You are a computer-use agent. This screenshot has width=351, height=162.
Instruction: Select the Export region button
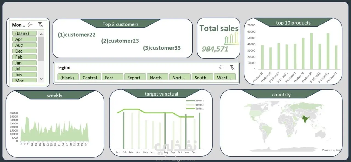coord(135,77)
